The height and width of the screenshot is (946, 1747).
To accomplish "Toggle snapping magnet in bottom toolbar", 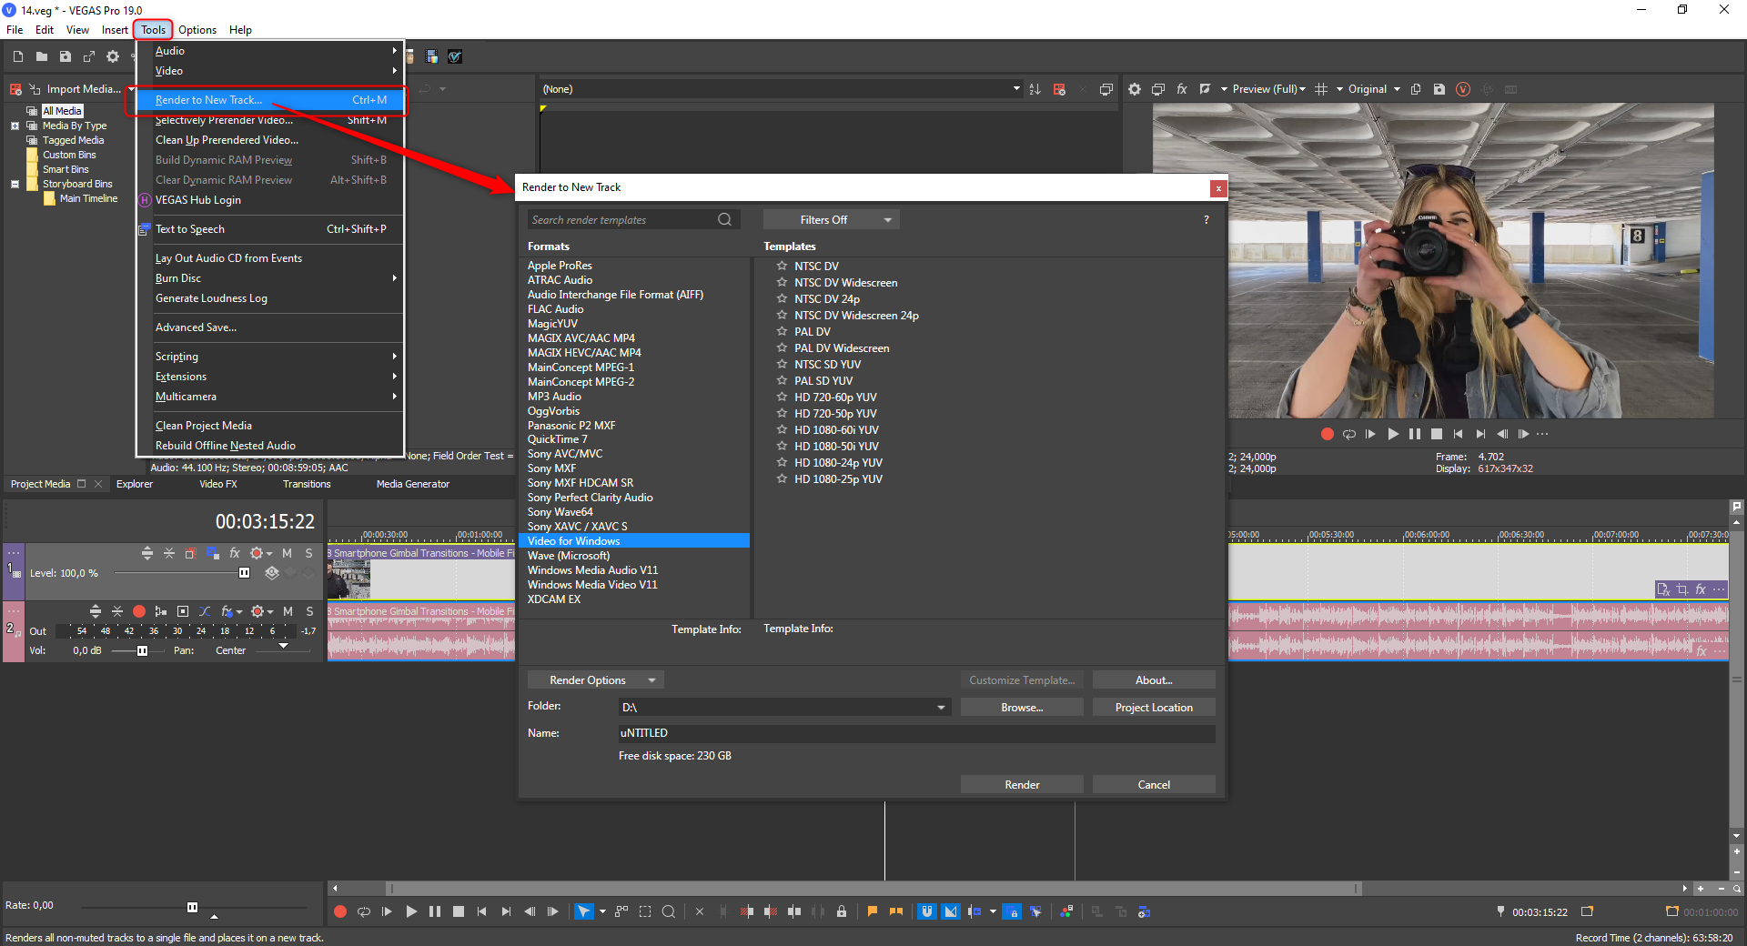I will tap(926, 911).
